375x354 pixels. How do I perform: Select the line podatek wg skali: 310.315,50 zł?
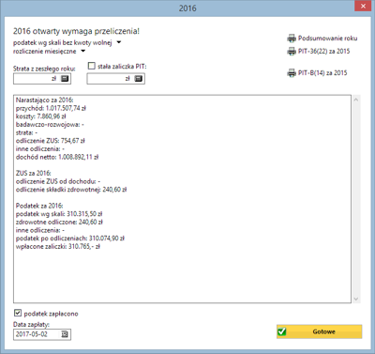[59, 214]
